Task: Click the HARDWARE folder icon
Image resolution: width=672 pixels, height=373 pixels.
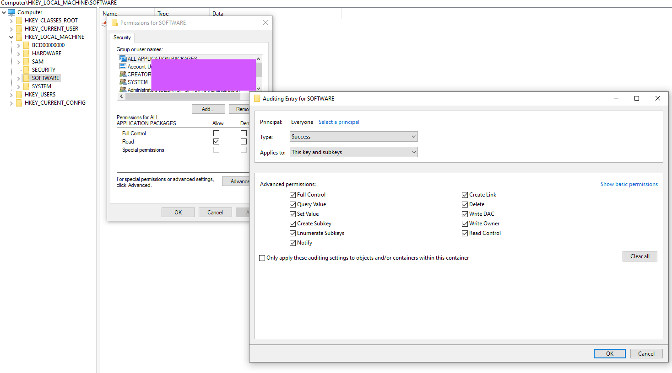Action: [x=27, y=53]
